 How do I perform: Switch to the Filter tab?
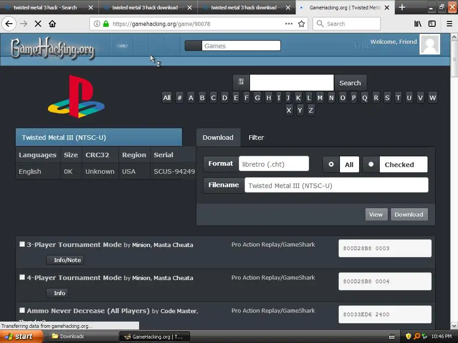[x=256, y=138]
